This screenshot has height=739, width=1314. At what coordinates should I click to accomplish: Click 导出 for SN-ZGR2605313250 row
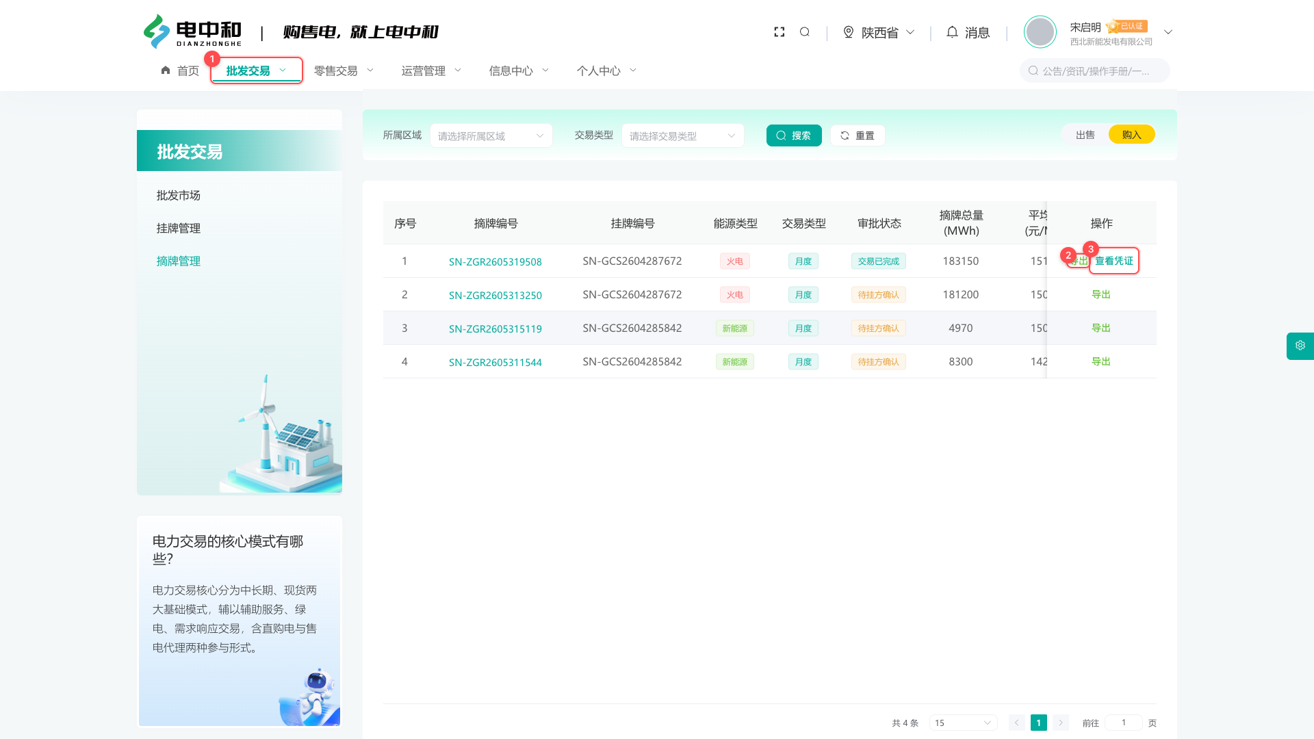tap(1101, 294)
